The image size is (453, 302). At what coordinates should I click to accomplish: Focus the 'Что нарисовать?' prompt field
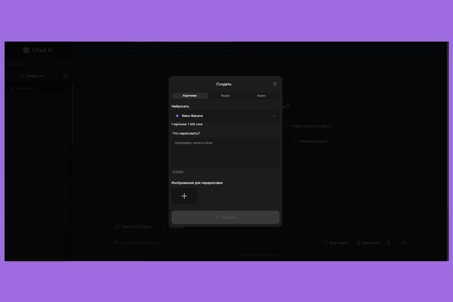[225, 152]
